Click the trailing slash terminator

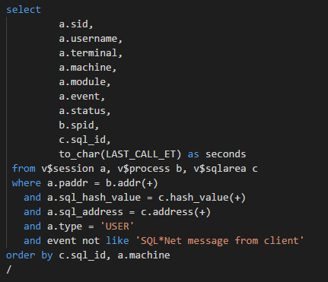(x=9, y=270)
